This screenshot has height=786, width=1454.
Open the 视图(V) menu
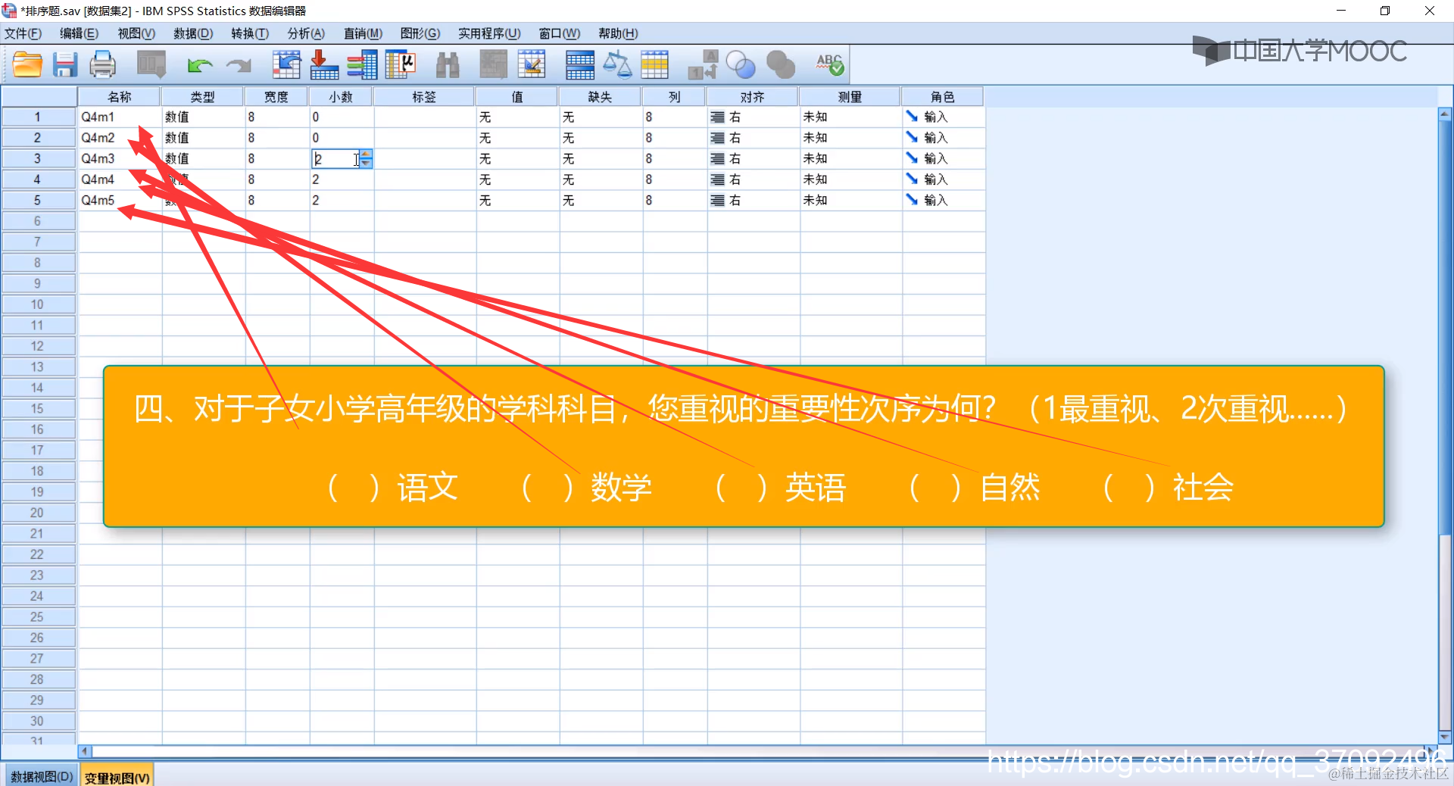coord(136,33)
